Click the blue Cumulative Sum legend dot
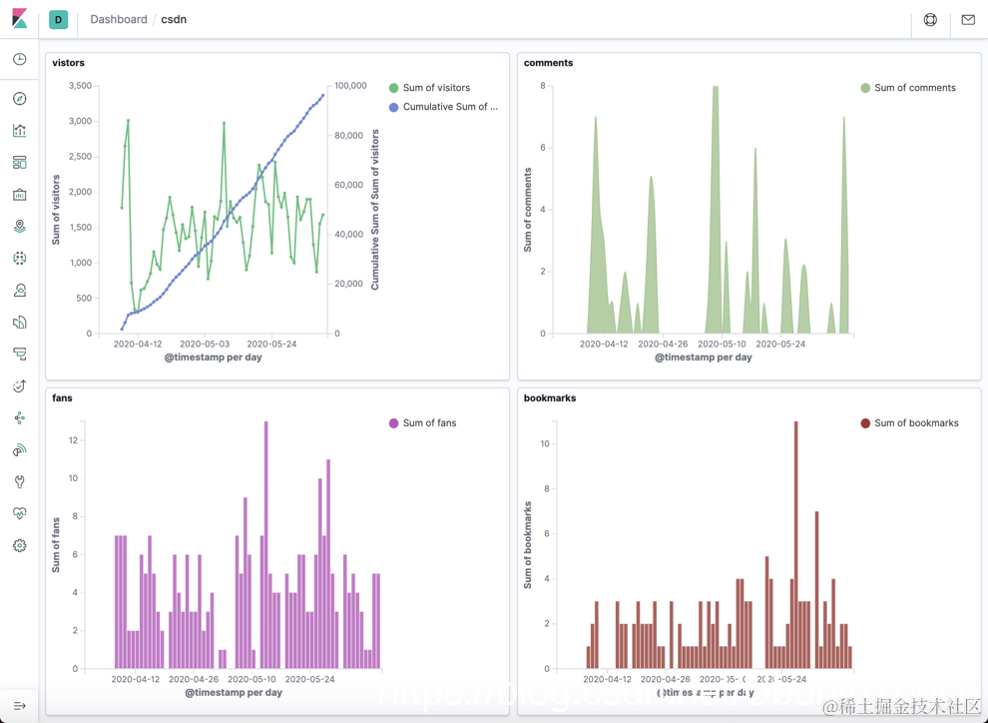 pyautogui.click(x=394, y=107)
